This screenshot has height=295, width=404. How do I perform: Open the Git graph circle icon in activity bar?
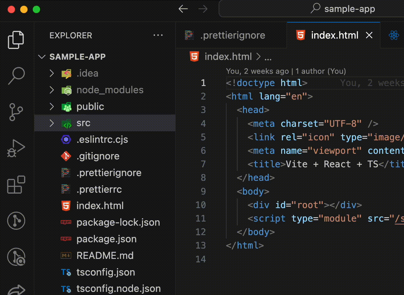16,221
